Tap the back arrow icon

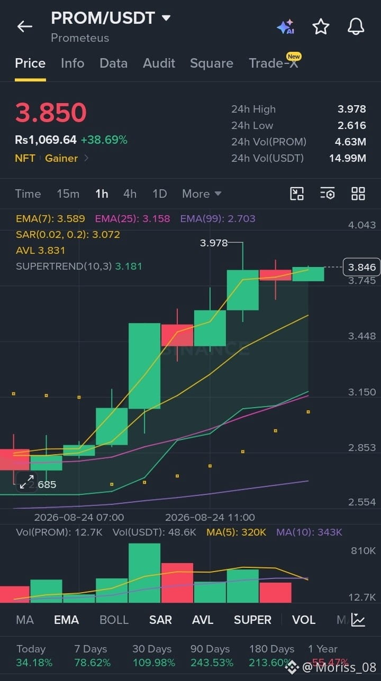point(25,26)
